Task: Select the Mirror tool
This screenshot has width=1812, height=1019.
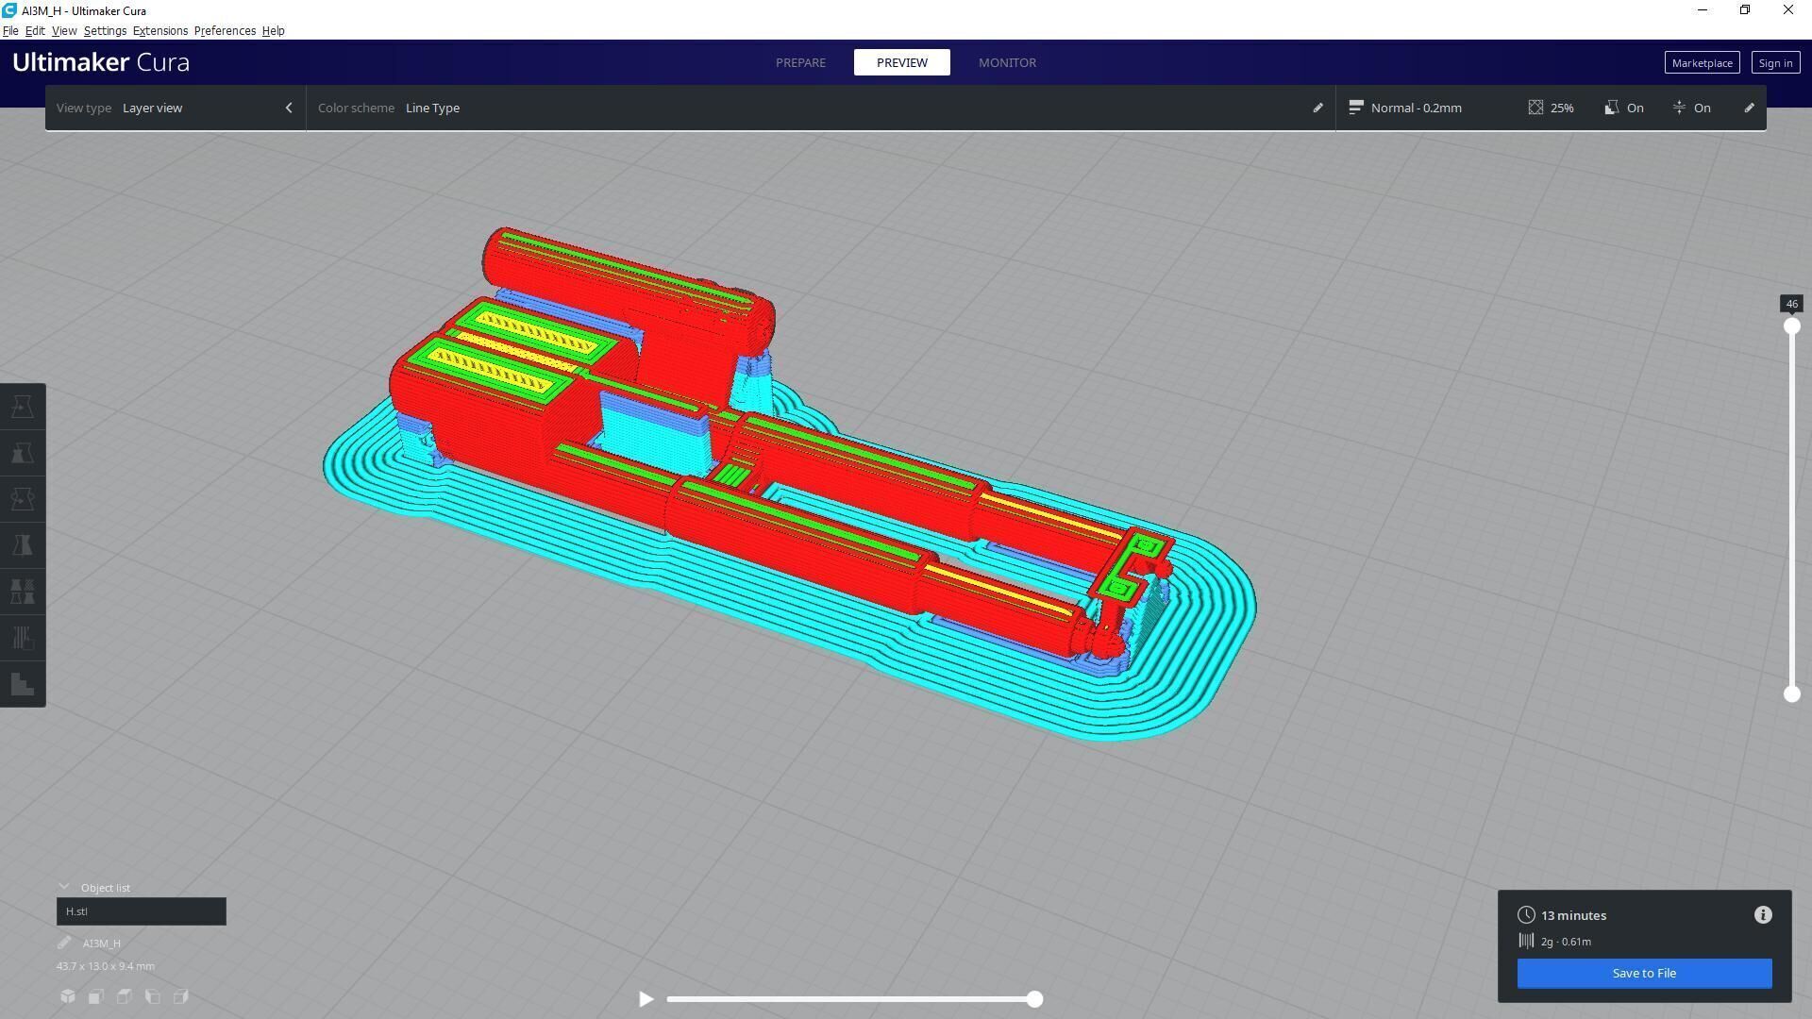Action: [23, 545]
